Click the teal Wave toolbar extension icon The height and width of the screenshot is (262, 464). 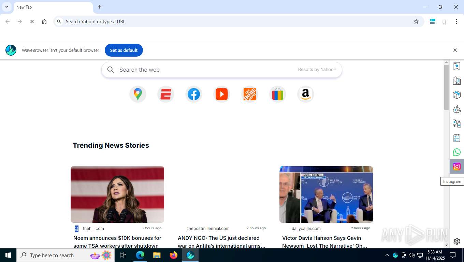tap(433, 21)
